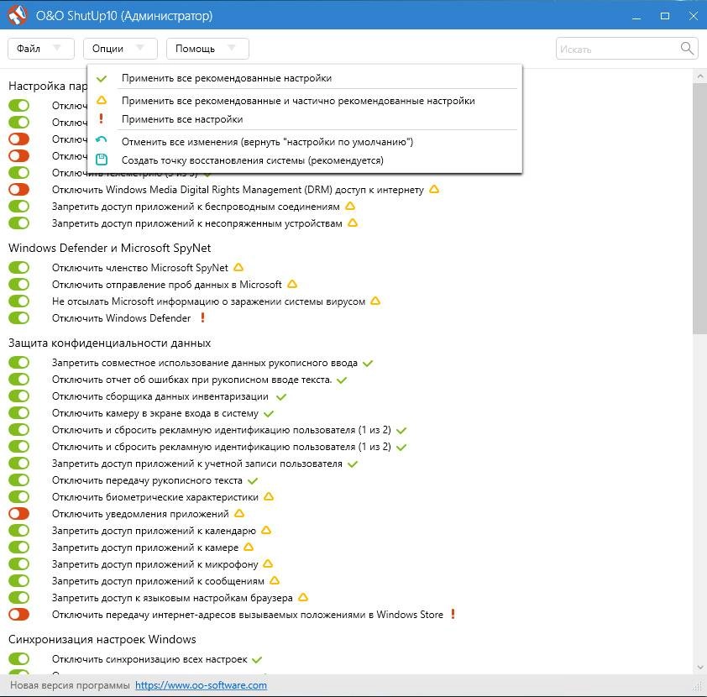This screenshot has height=697, width=707.
Task: Click green check beside login screen camera row
Action: (x=269, y=414)
